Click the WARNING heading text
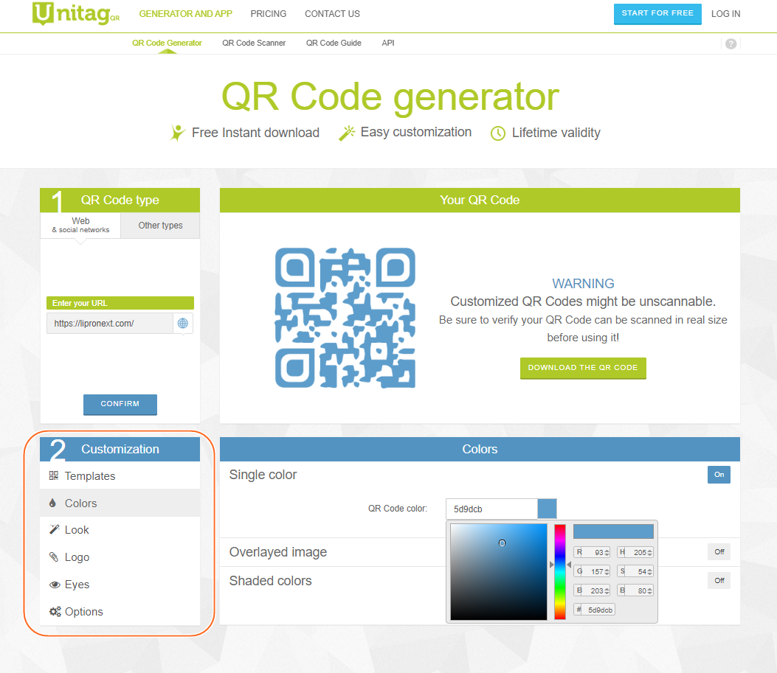Image resolution: width=777 pixels, height=673 pixels. pos(583,284)
